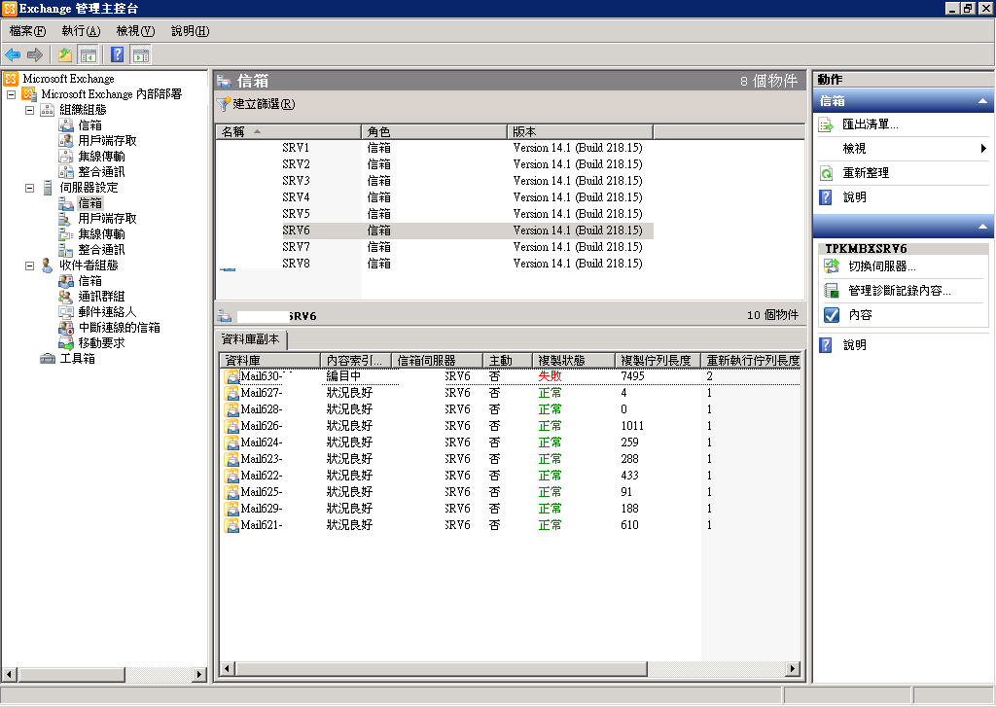This screenshot has width=996, height=708.
Task: Click the Mail627 database icon
Action: [231, 393]
